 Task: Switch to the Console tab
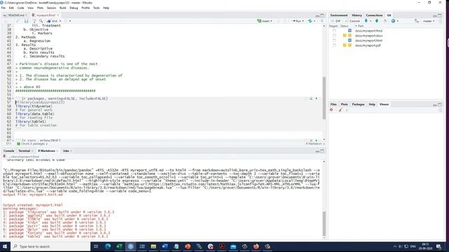point(9,151)
